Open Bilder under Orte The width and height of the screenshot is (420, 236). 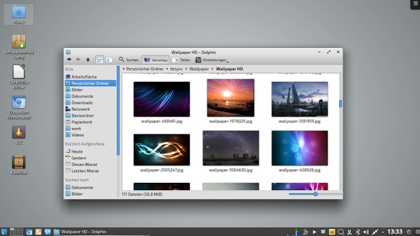(x=91, y=90)
